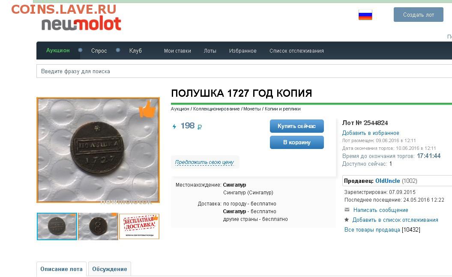Click the Создать лот button
452x277 pixels.
coord(418,15)
